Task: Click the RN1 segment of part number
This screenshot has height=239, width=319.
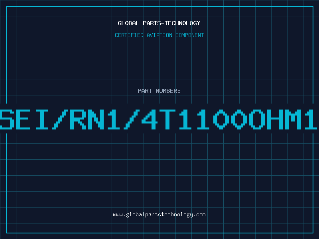Action: click(95, 119)
